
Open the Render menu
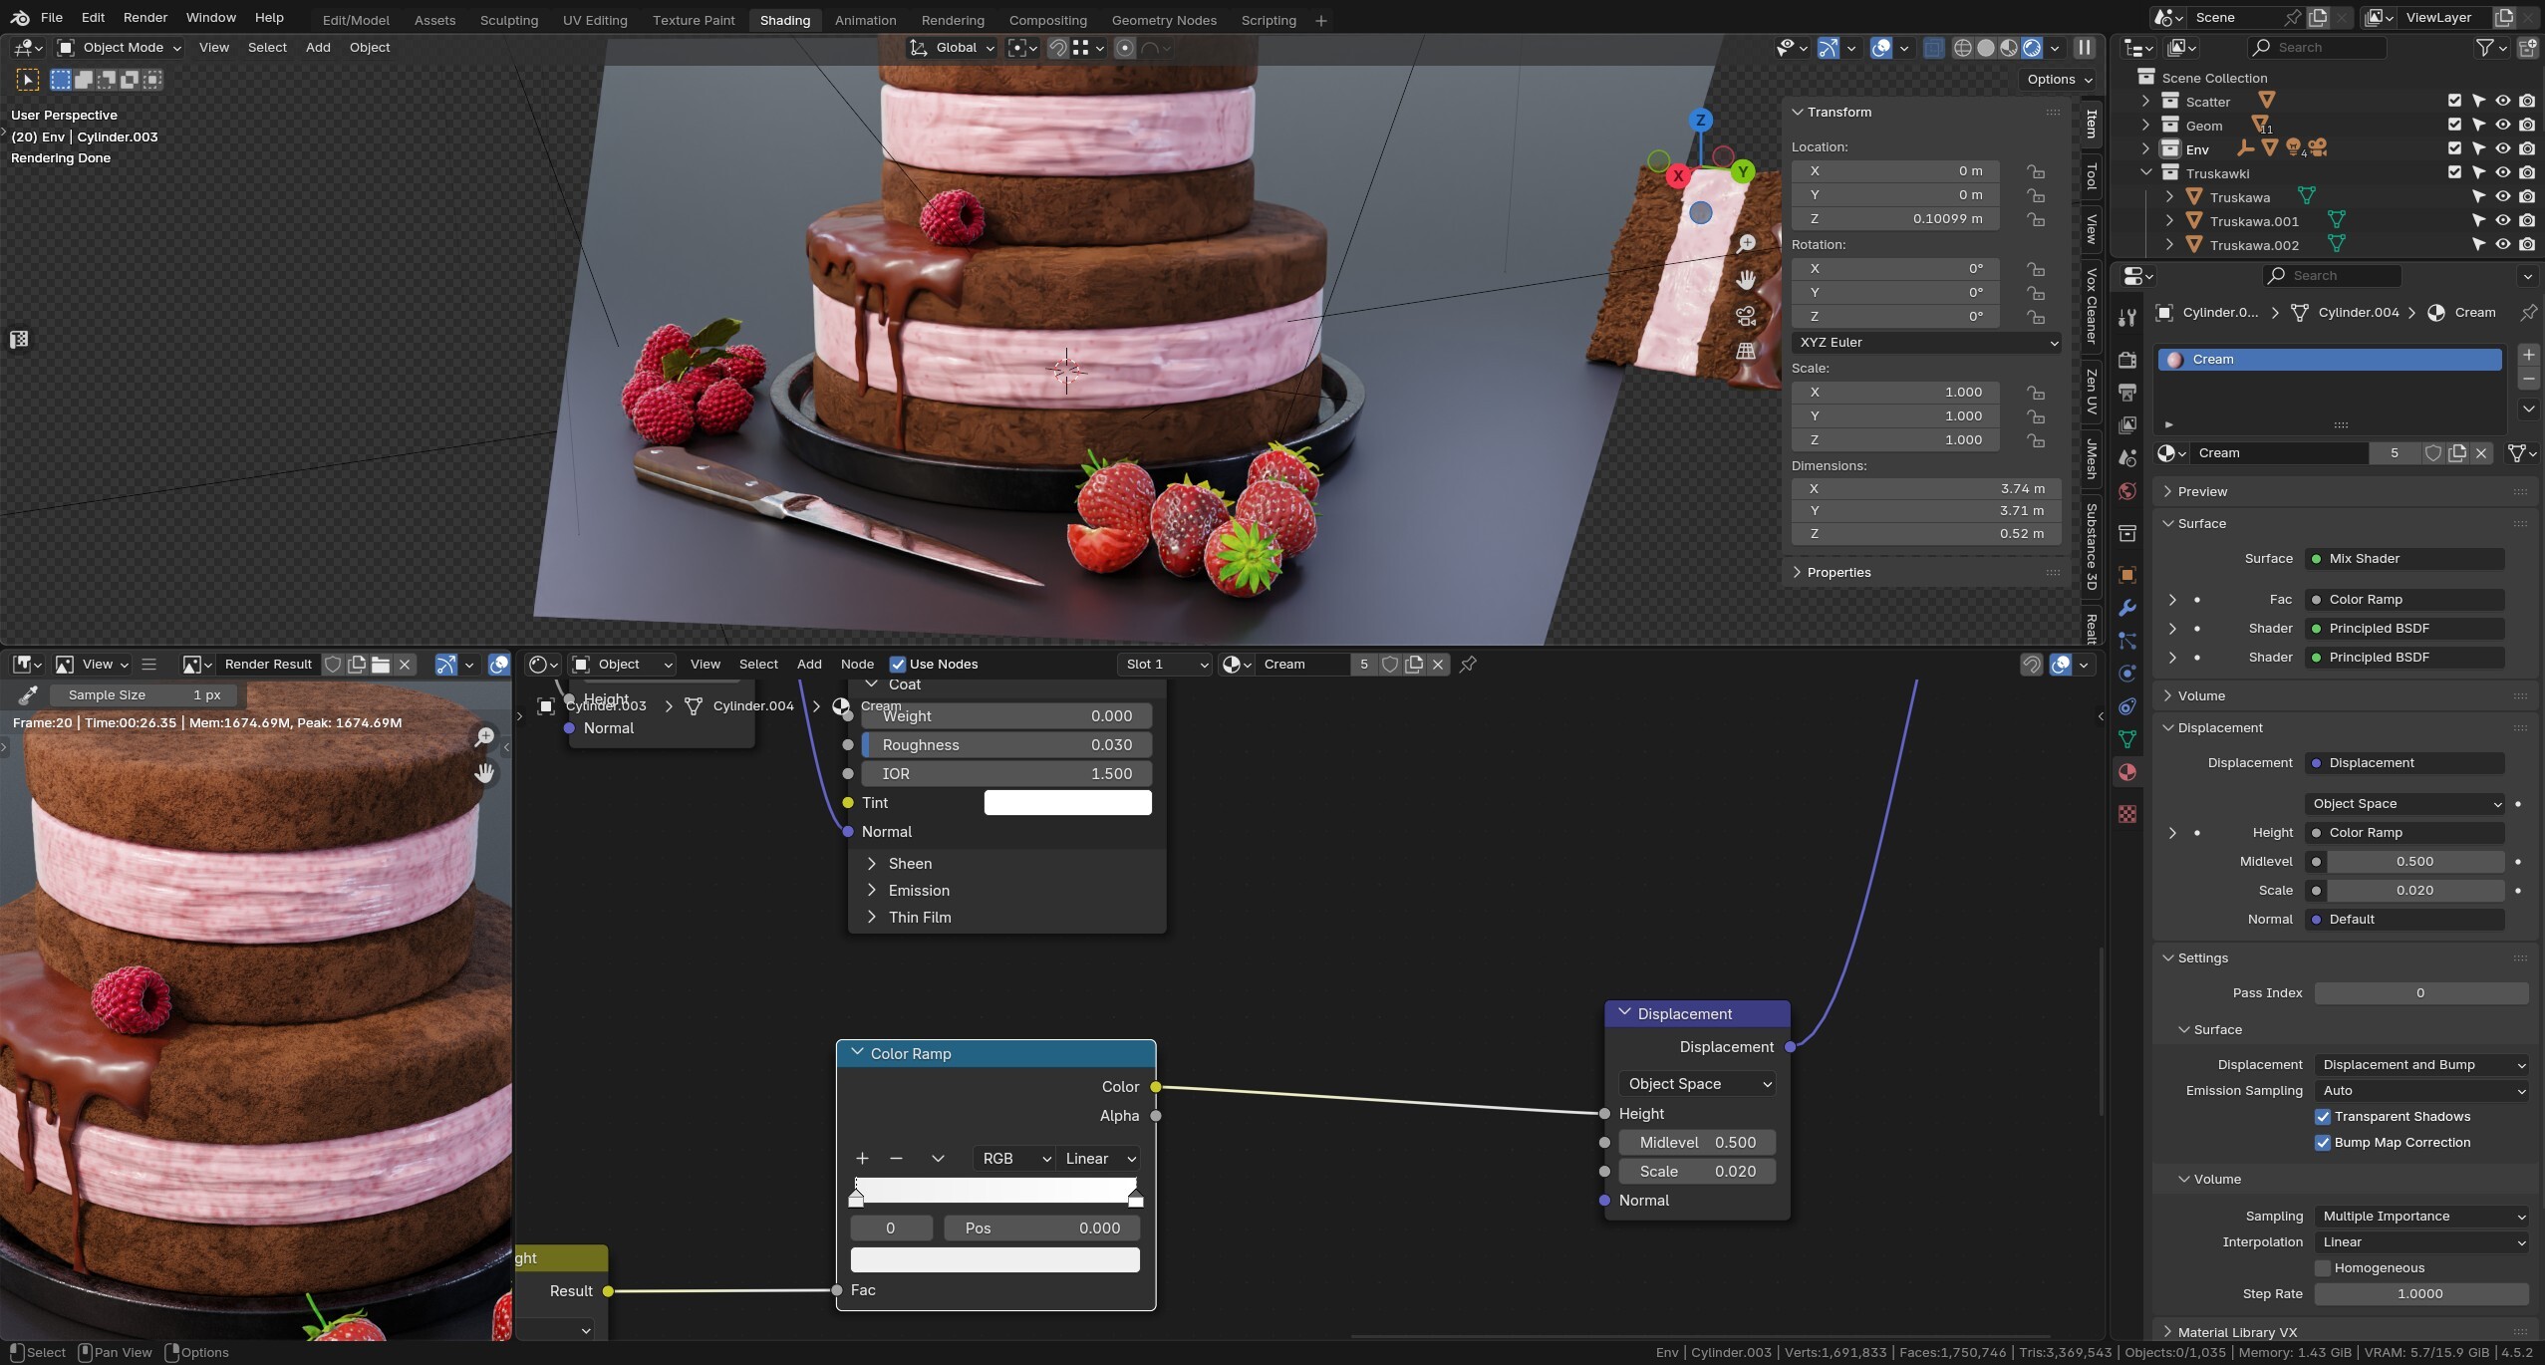pyautogui.click(x=145, y=18)
